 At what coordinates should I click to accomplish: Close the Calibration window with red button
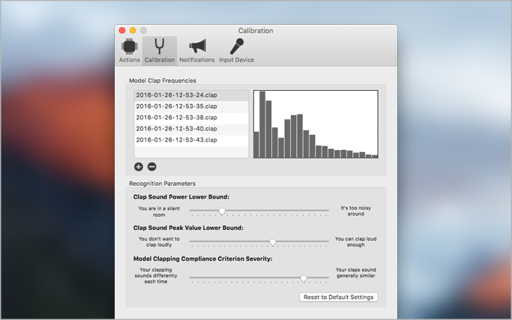click(x=122, y=31)
